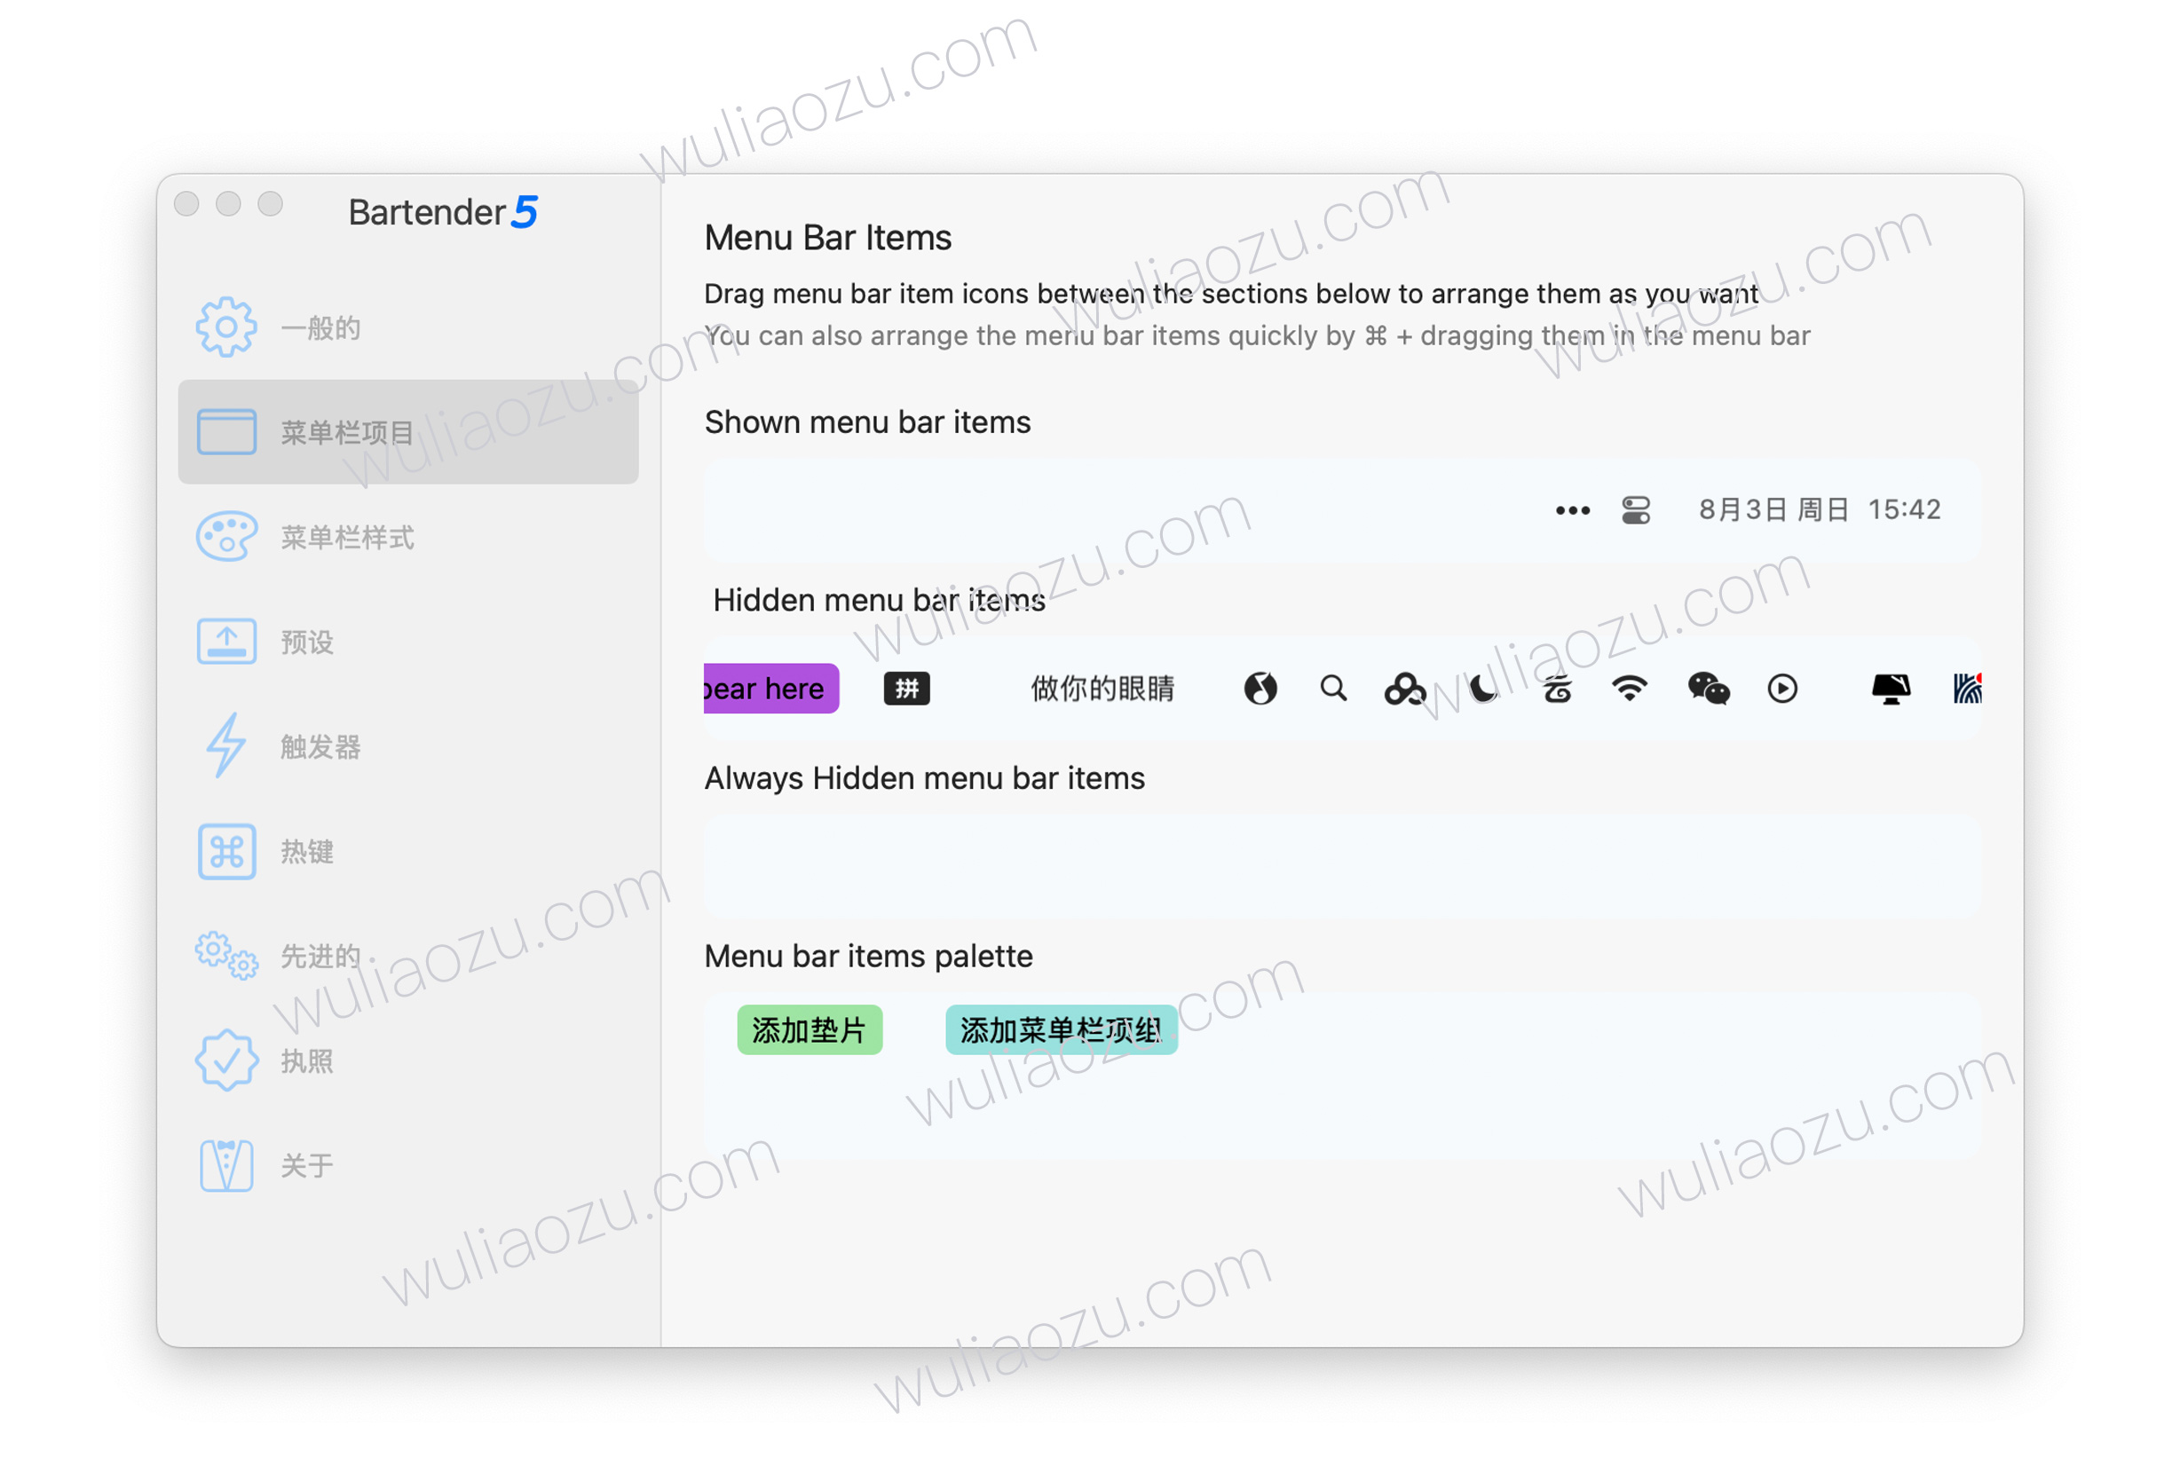The width and height of the screenshot is (2164, 1466).
Task: Select the crescent moon Focus icon
Action: point(1482,689)
